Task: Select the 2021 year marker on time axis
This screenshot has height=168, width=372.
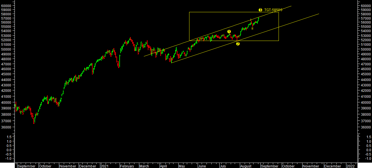Action: [x=104, y=166]
